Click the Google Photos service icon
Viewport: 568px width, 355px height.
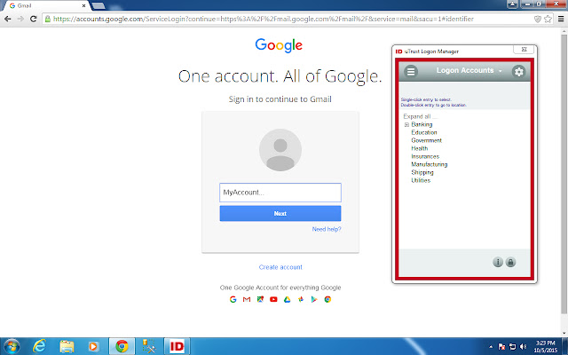(300, 299)
